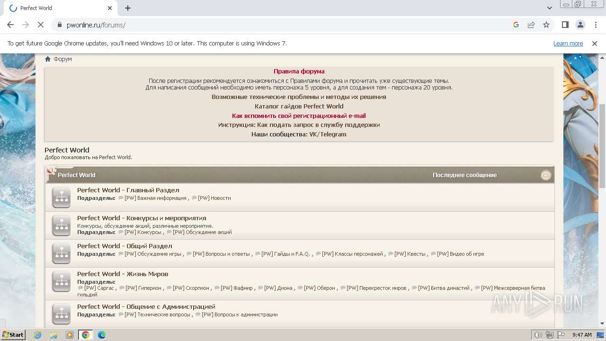Open Perfect World - Жизнь Миров forum
This screenshot has width=606, height=341.
(123, 274)
